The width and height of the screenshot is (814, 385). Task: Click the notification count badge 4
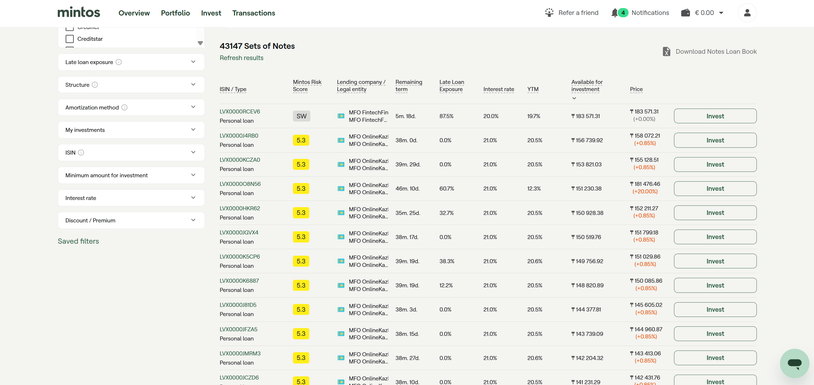623,13
